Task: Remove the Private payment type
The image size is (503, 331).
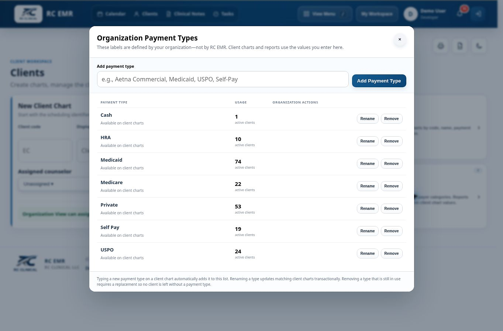Action: [x=392, y=209]
